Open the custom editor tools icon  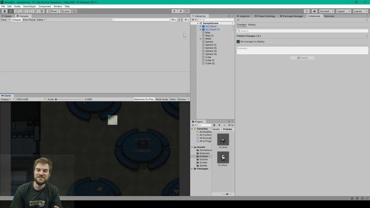42,11
